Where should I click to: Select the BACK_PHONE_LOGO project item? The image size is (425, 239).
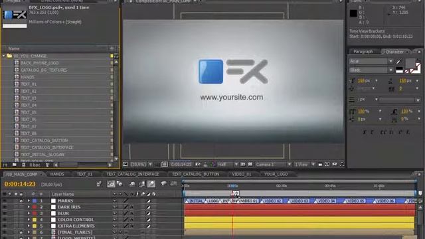coord(40,63)
